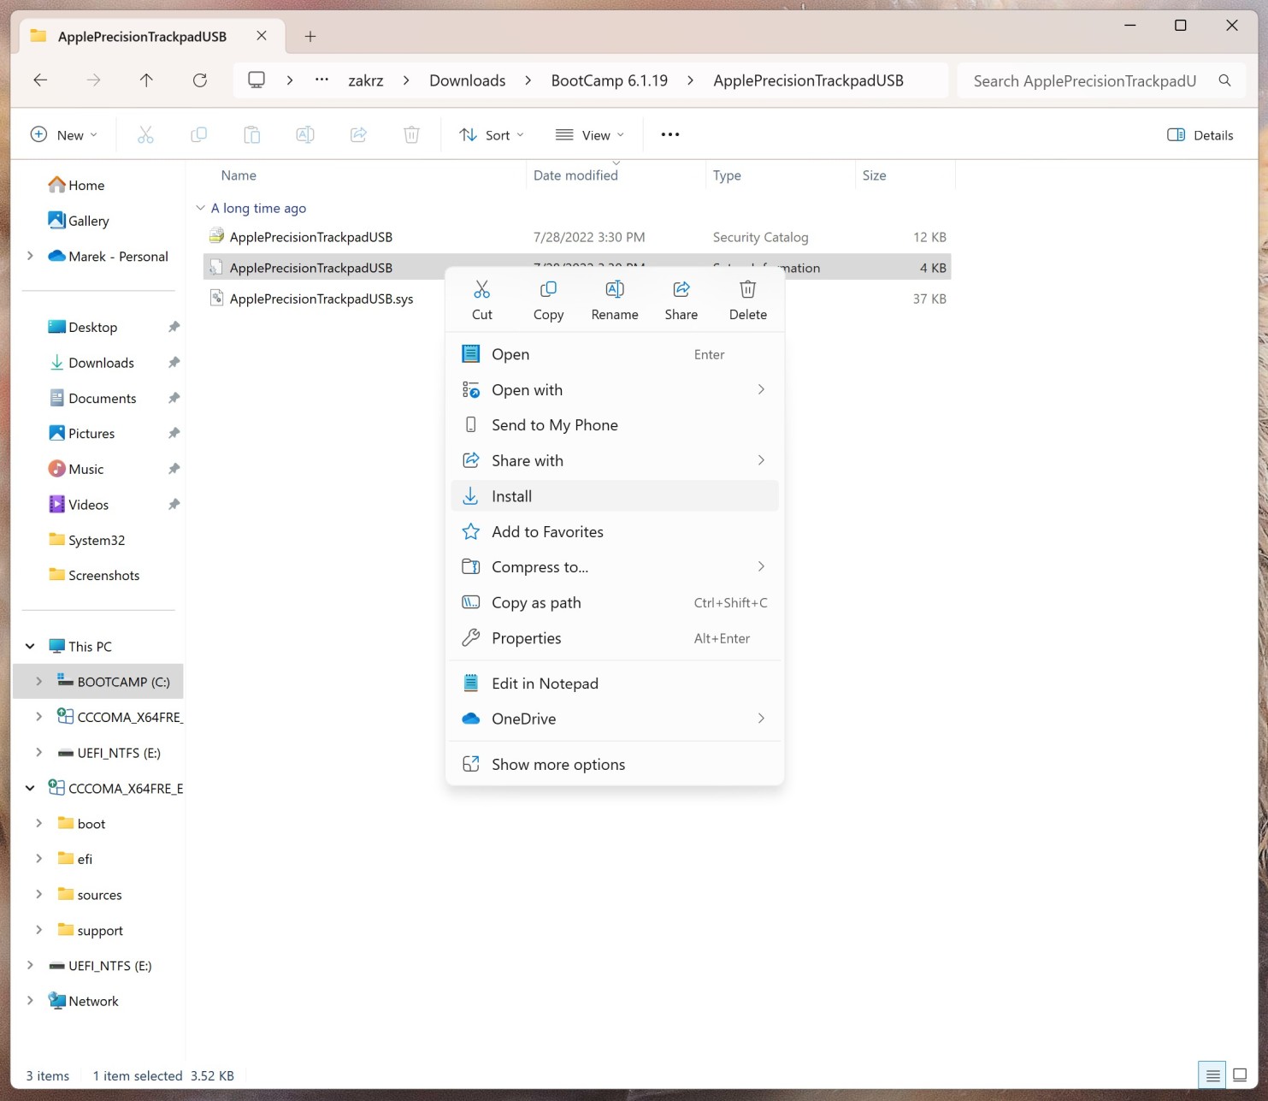Image resolution: width=1268 pixels, height=1101 pixels.
Task: Refresh the folder view
Action: pyautogui.click(x=200, y=80)
